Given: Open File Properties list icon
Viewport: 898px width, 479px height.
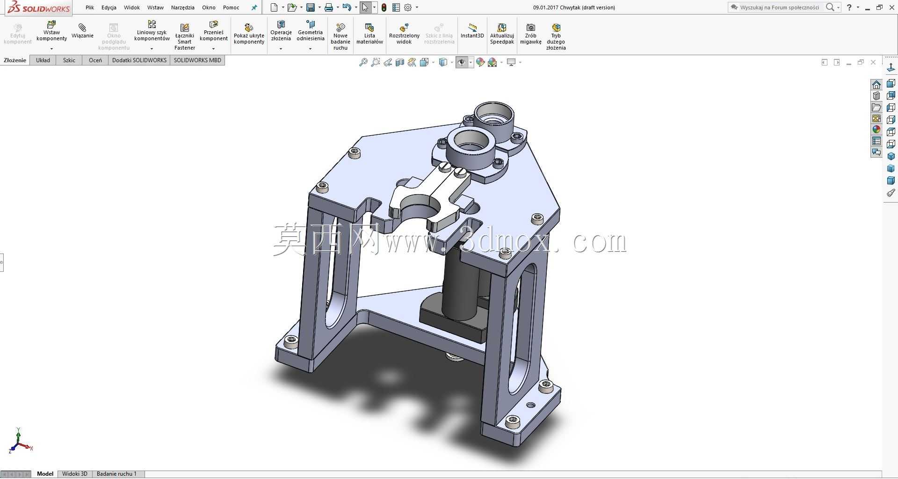Looking at the screenshot, I should point(396,7).
